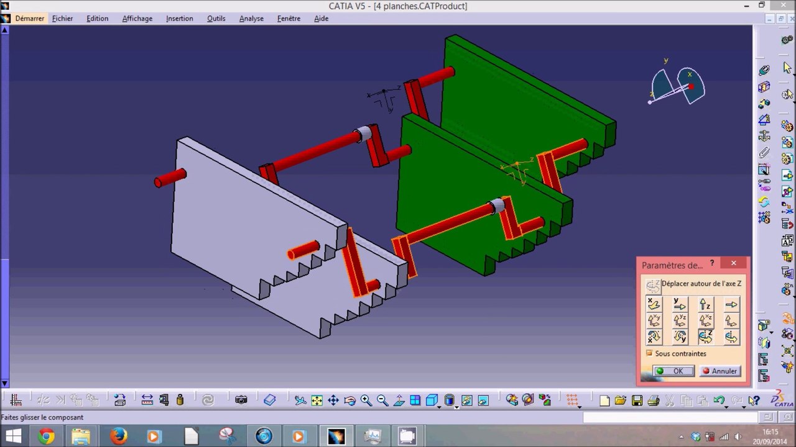Click the Fix component anchor icon
The width and height of the screenshot is (796, 447).
(764, 136)
